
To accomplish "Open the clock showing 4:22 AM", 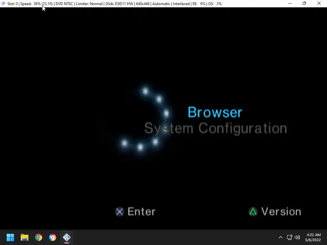I will point(314,235).
